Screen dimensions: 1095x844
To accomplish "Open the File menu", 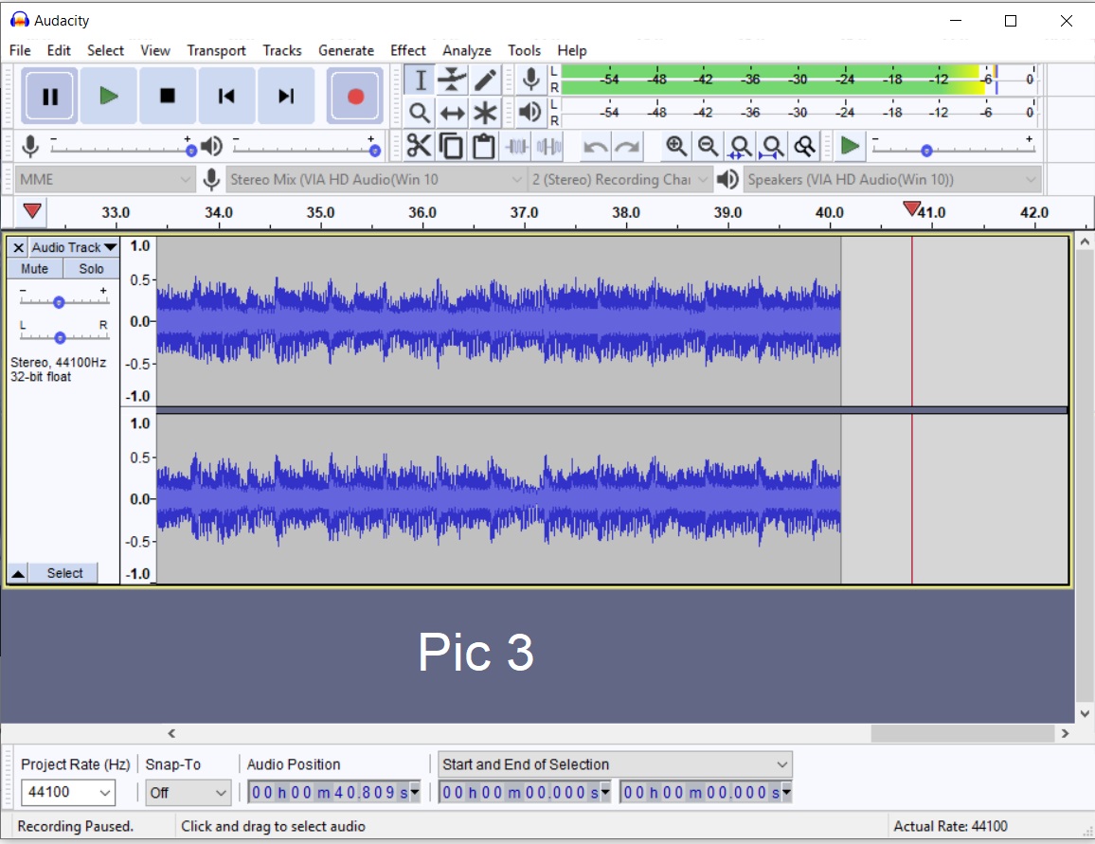I will (x=20, y=50).
